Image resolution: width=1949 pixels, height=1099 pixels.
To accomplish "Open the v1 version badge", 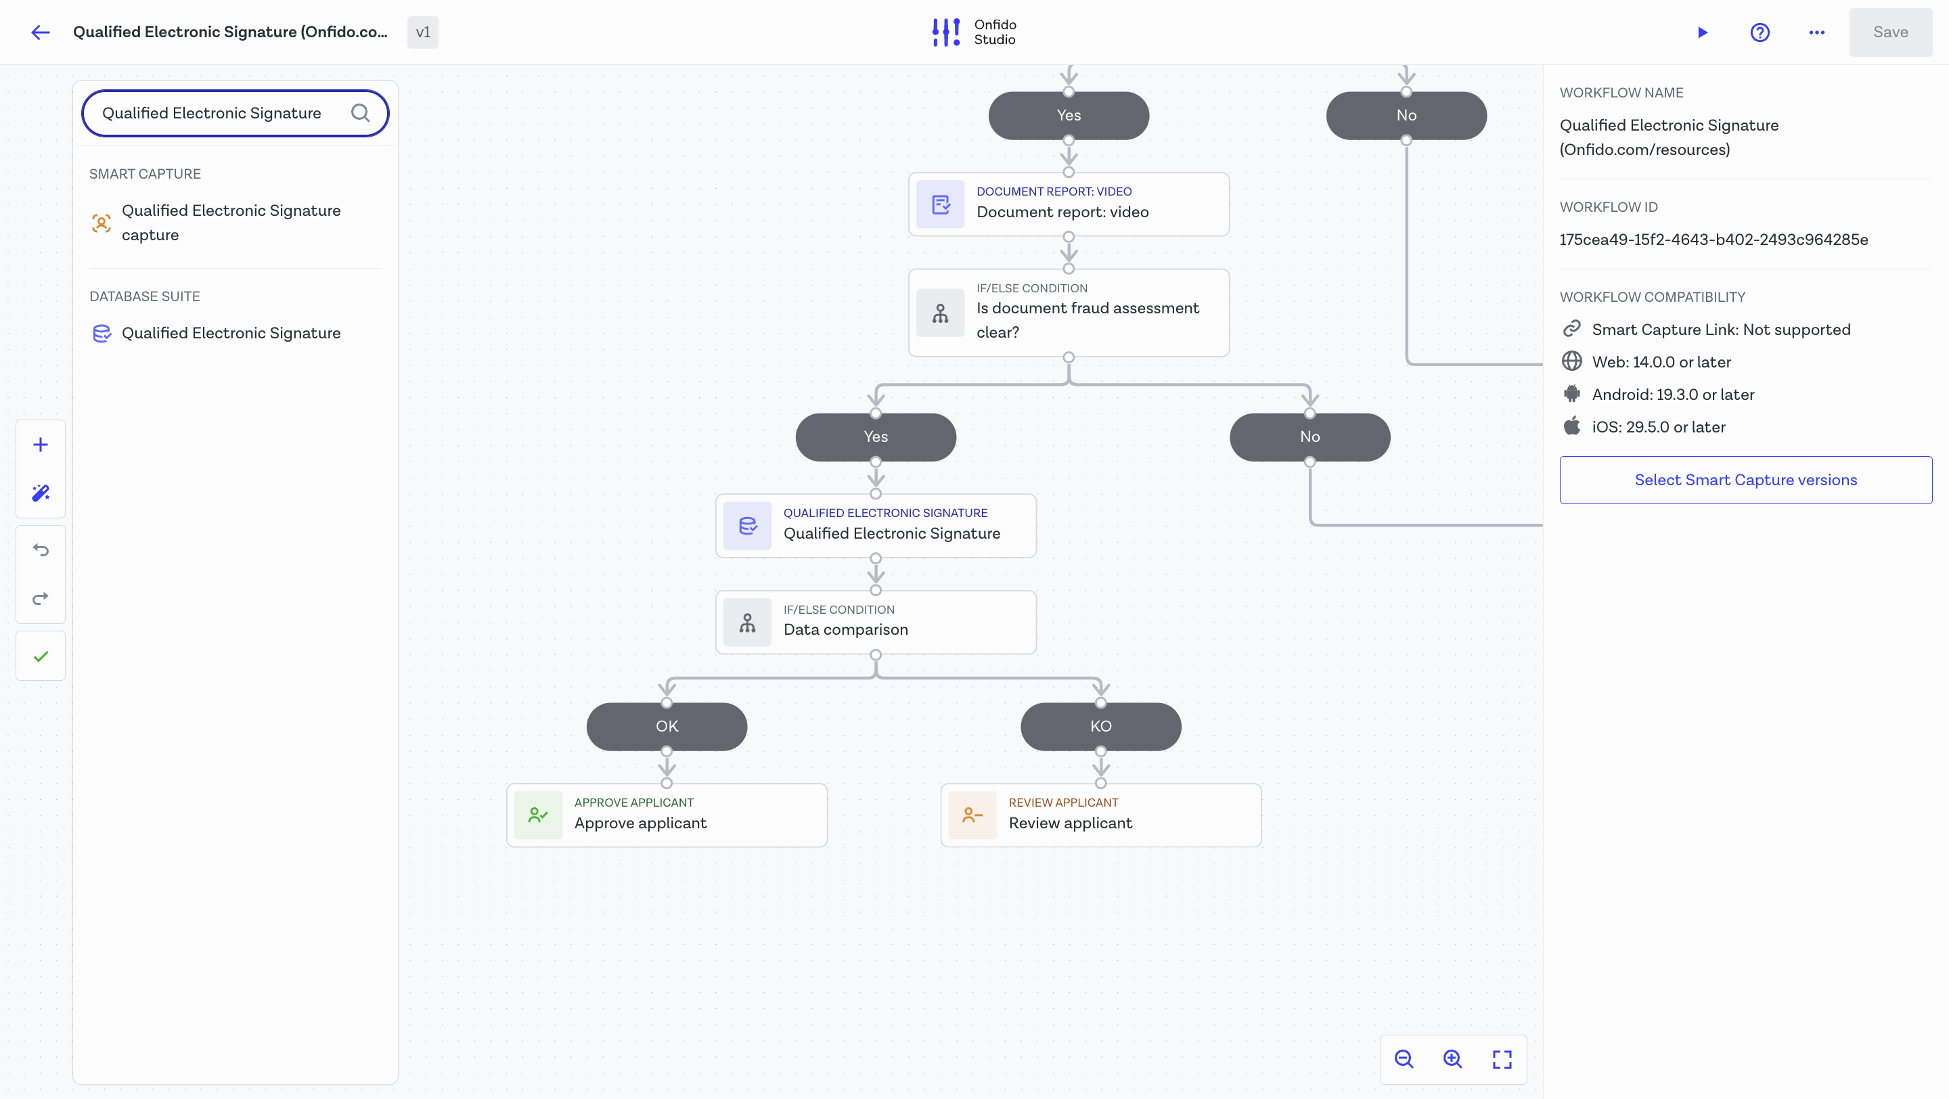I will coord(423,32).
